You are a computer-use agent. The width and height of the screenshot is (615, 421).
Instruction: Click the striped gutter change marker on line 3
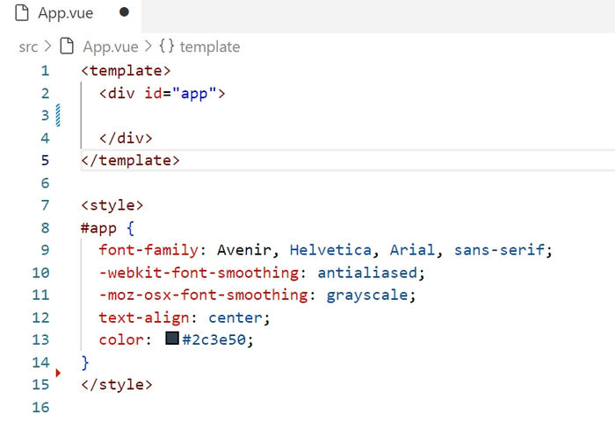click(58, 115)
